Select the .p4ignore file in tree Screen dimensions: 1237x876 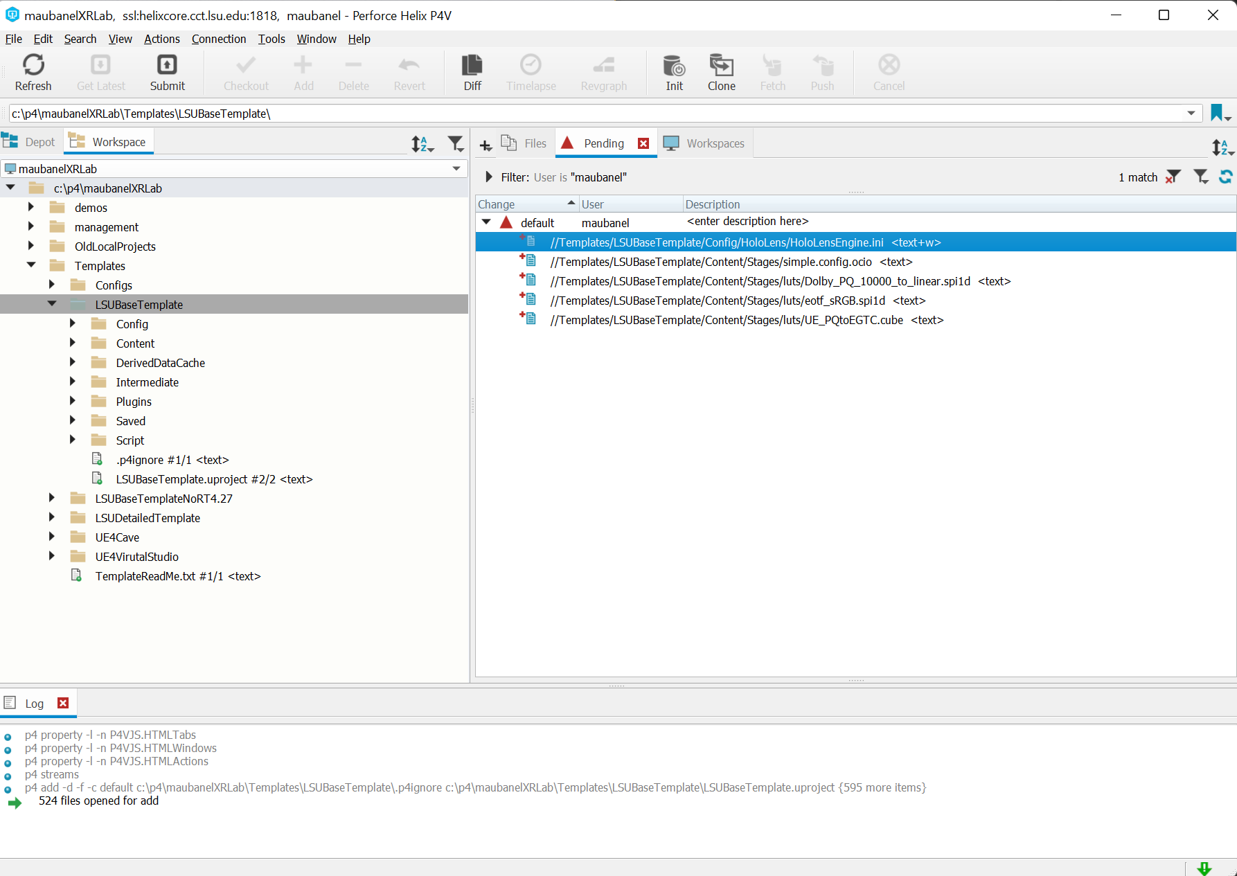172,460
